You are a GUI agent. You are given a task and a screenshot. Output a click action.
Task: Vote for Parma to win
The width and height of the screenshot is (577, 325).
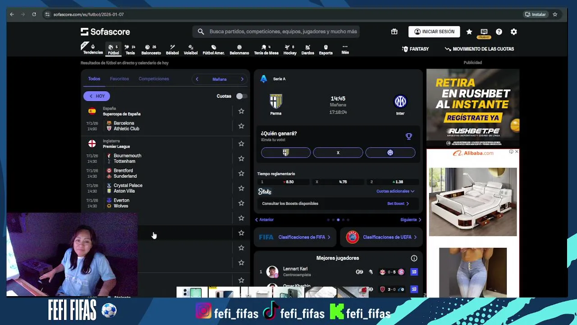(286, 153)
